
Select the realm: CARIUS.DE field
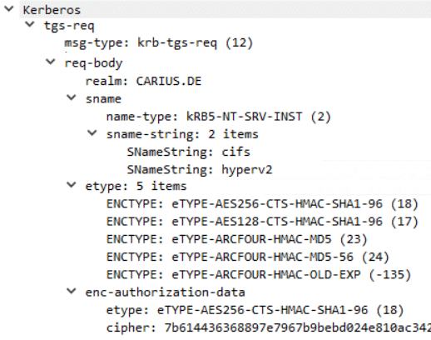point(143,82)
